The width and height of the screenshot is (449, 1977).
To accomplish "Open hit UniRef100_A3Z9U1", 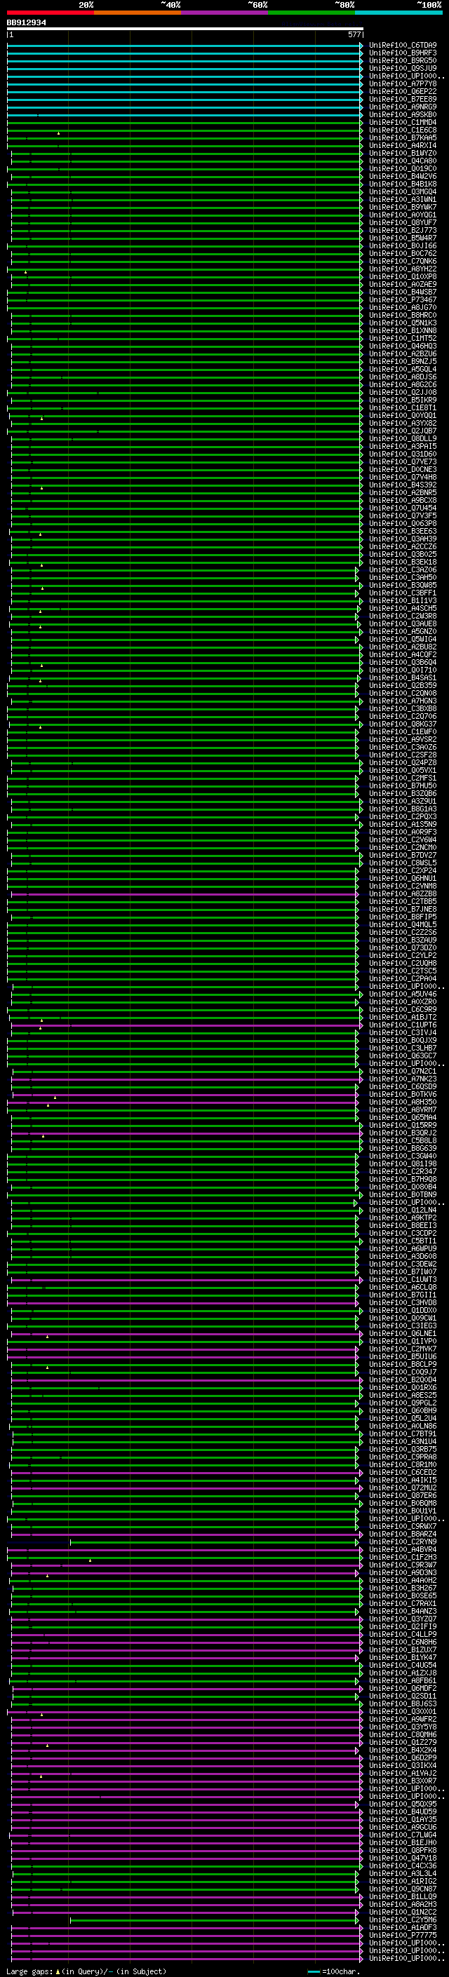I will pyautogui.click(x=403, y=801).
